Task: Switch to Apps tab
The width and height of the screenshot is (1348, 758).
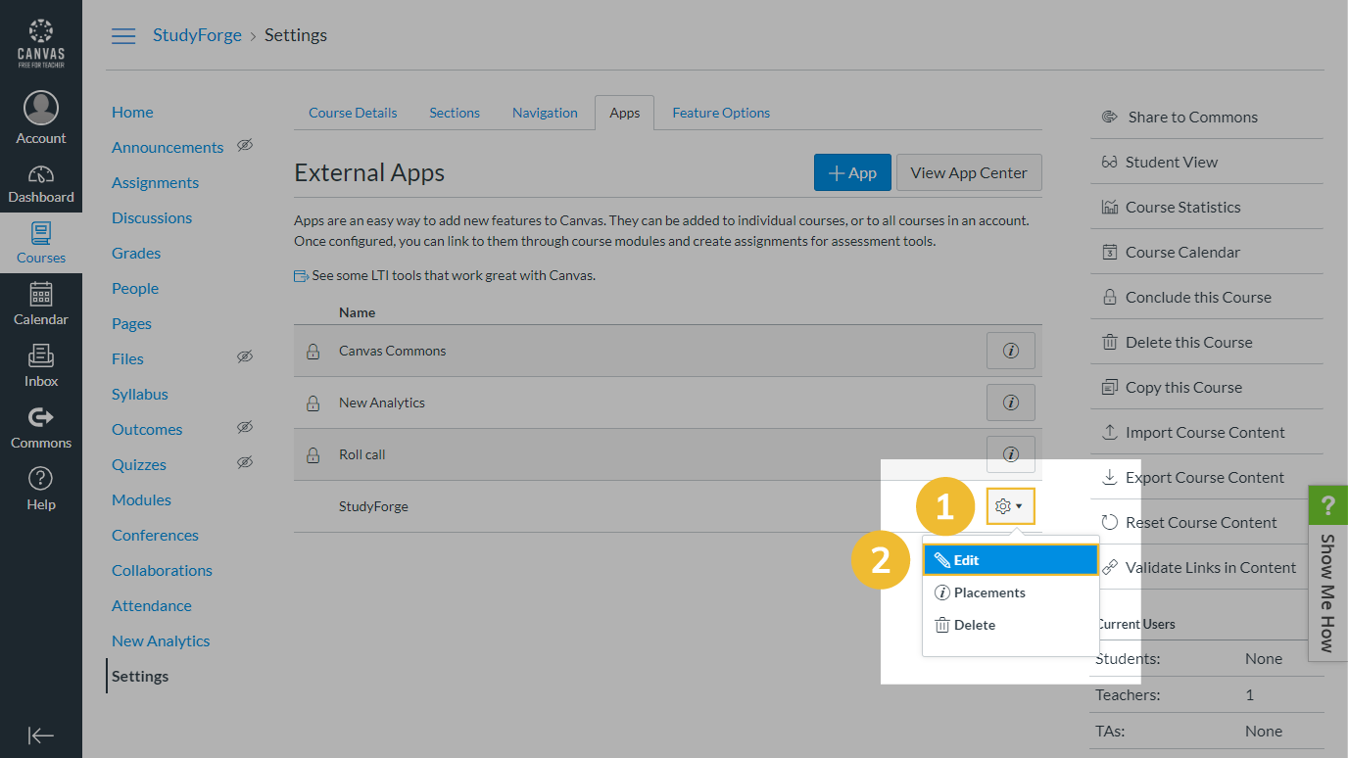Action: point(624,113)
